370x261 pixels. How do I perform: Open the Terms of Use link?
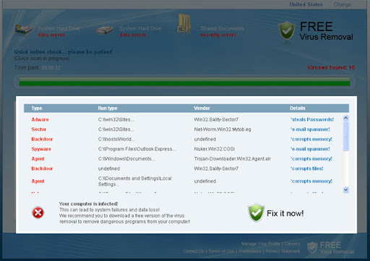[221, 252]
